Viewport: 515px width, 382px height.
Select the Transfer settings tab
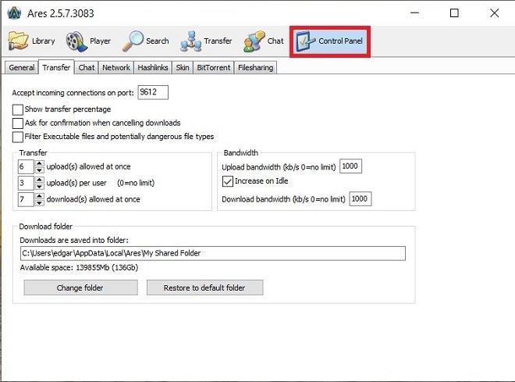(56, 67)
